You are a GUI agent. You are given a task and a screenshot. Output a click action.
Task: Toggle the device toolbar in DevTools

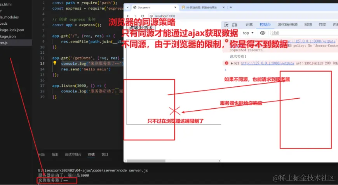pyautogui.click(x=235, y=25)
